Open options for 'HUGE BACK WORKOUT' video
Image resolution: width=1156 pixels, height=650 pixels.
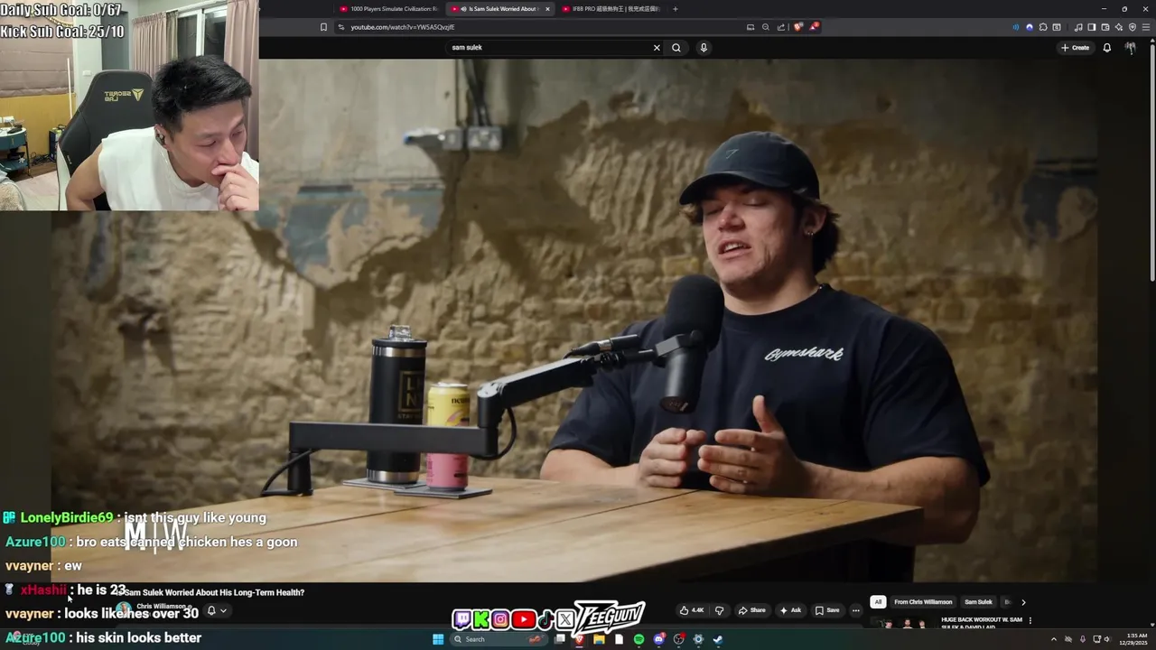point(1030,621)
